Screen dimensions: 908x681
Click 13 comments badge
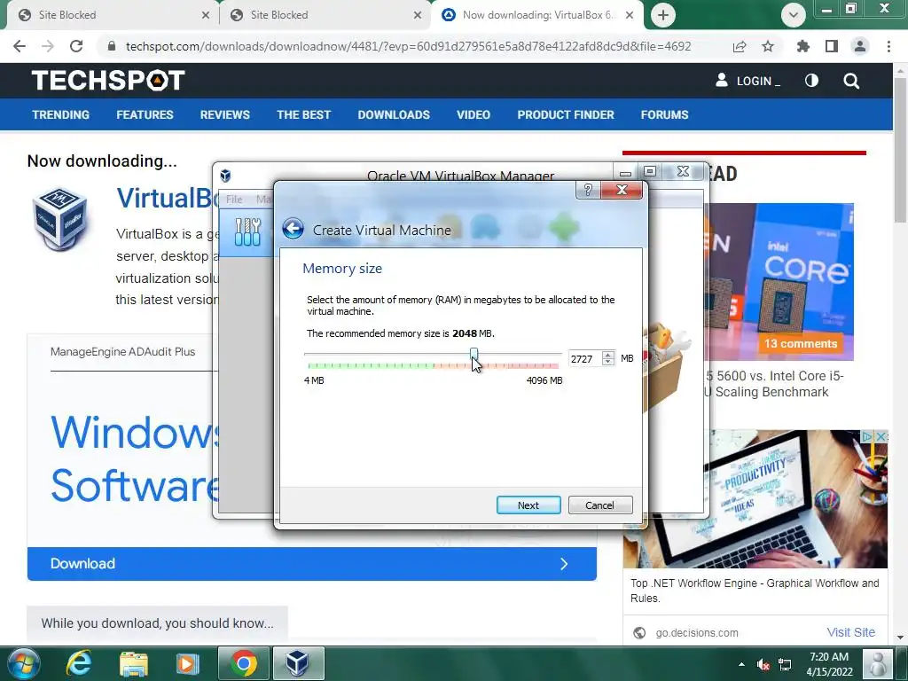pyautogui.click(x=801, y=343)
